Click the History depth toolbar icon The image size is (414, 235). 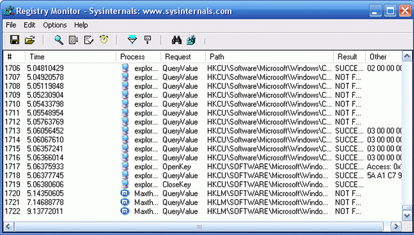click(147, 40)
